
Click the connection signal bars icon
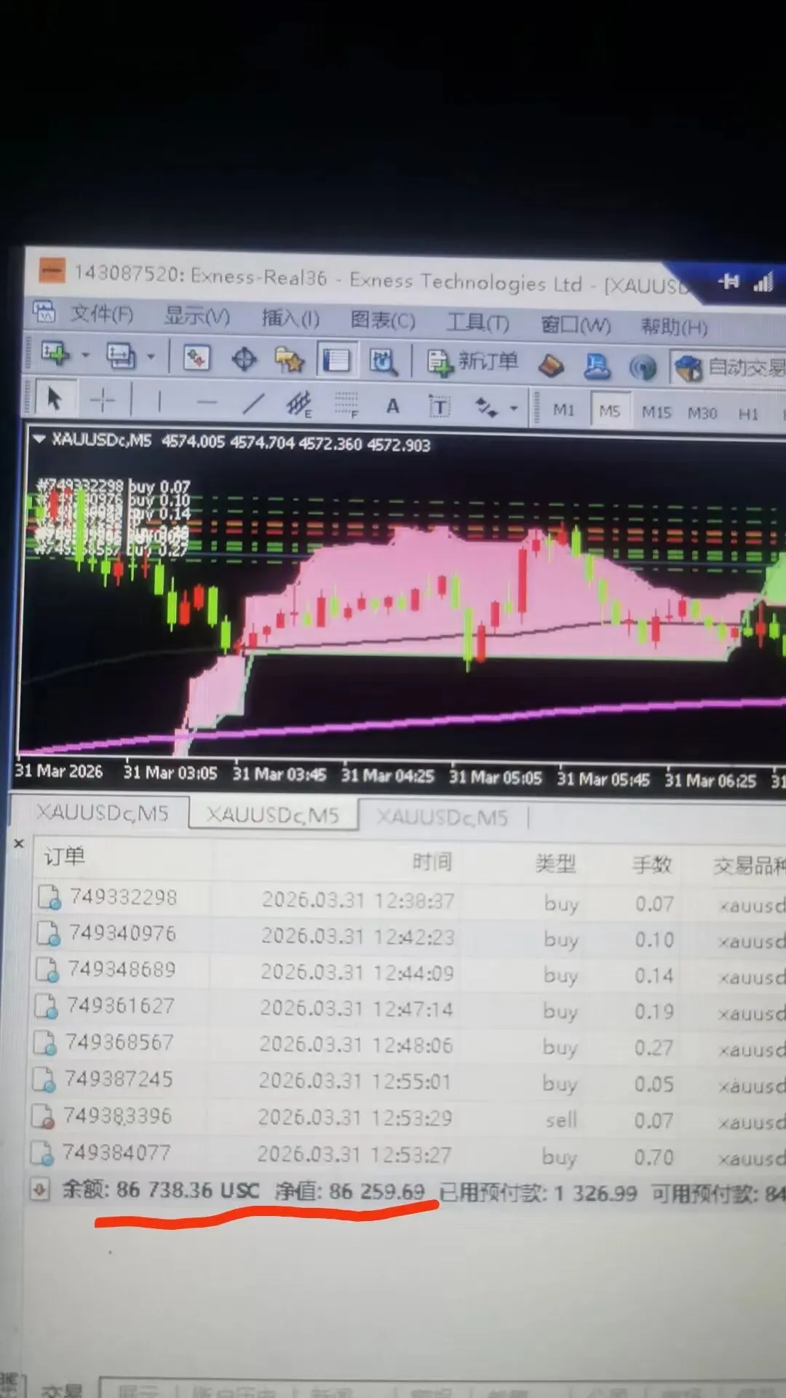(763, 283)
